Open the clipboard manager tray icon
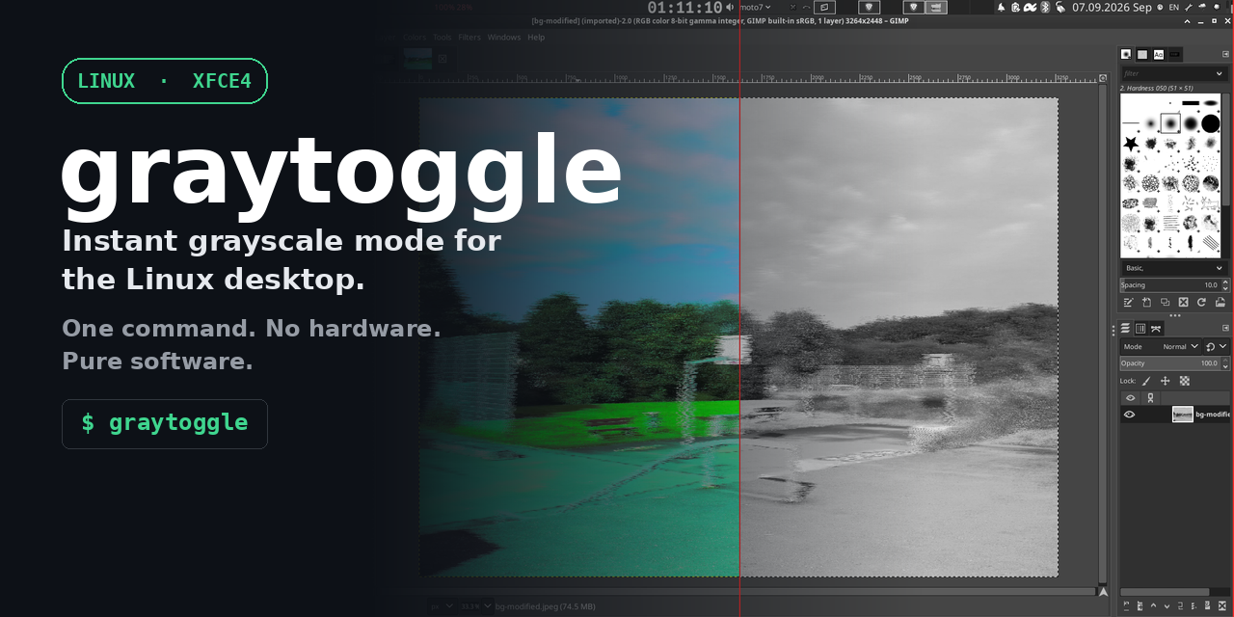This screenshot has width=1234, height=617. [x=1015, y=7]
